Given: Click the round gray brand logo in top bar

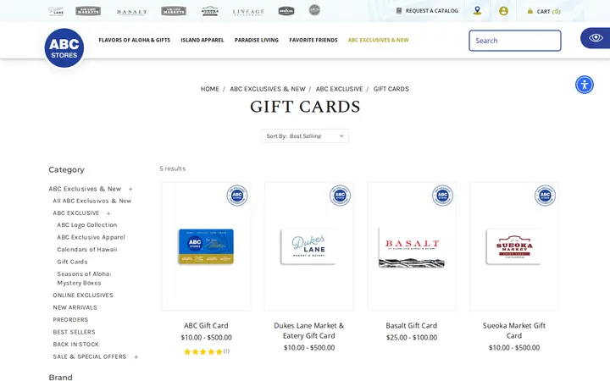Looking at the screenshot, I should tap(314, 10).
